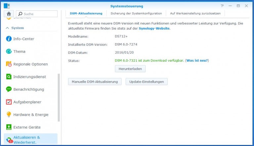
Task: Click the Home icon button
Action: (x=9, y=14)
